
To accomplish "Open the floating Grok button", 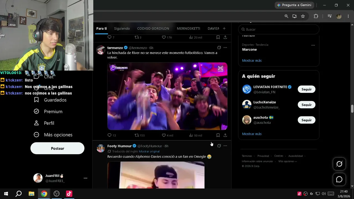I will (x=339, y=164).
